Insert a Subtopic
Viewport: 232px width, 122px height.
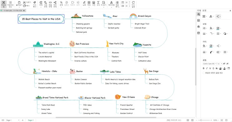46,4
